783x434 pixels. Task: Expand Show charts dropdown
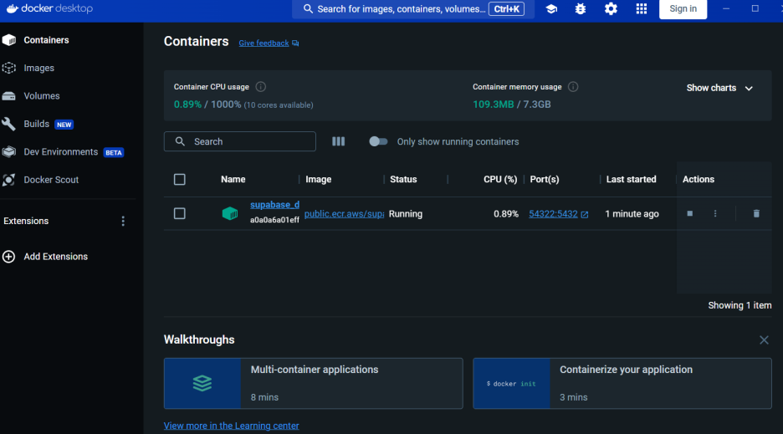[719, 88]
